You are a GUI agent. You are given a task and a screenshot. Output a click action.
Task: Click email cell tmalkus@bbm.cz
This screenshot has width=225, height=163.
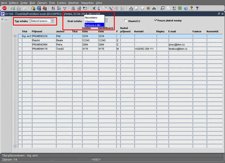coord(180,49)
